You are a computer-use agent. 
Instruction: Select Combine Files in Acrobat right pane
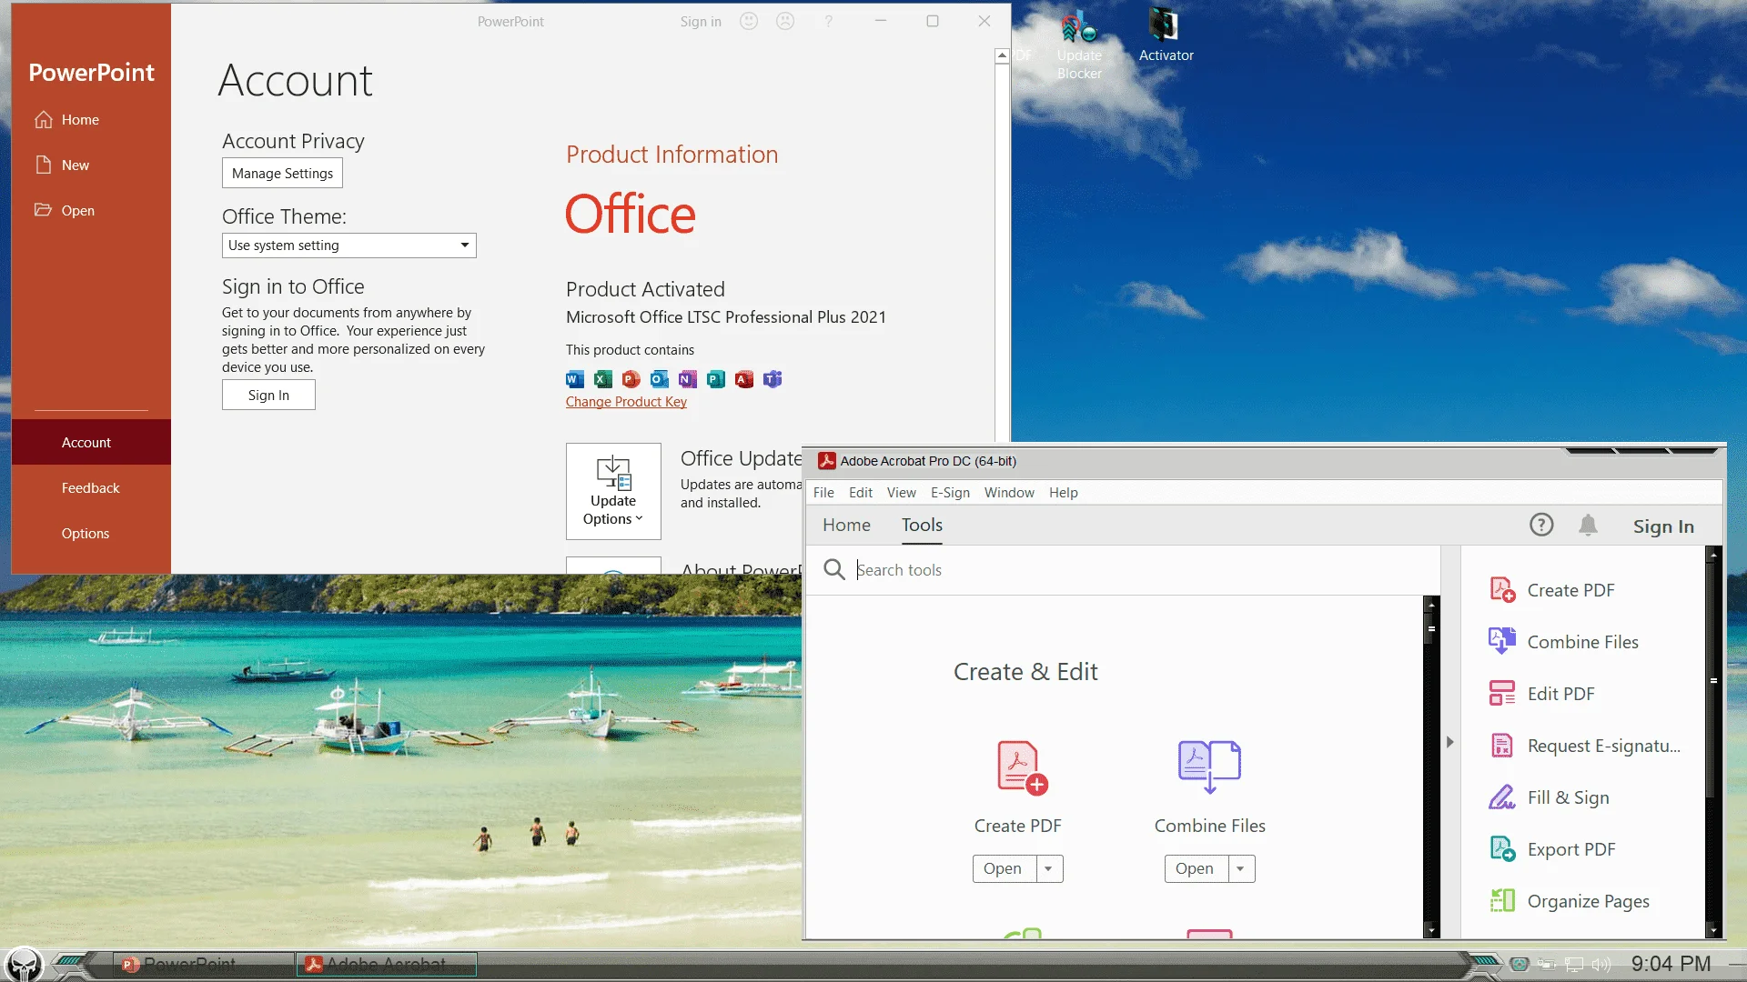pos(1564,642)
